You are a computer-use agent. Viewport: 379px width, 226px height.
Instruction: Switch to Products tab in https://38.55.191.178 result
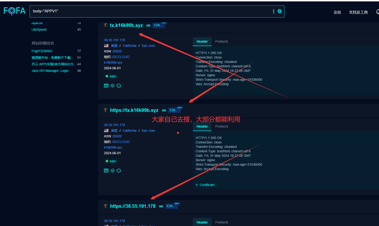pyautogui.click(x=222, y=222)
